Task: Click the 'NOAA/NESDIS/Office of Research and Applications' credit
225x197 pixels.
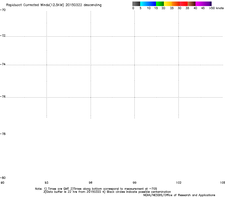Action: point(179,195)
